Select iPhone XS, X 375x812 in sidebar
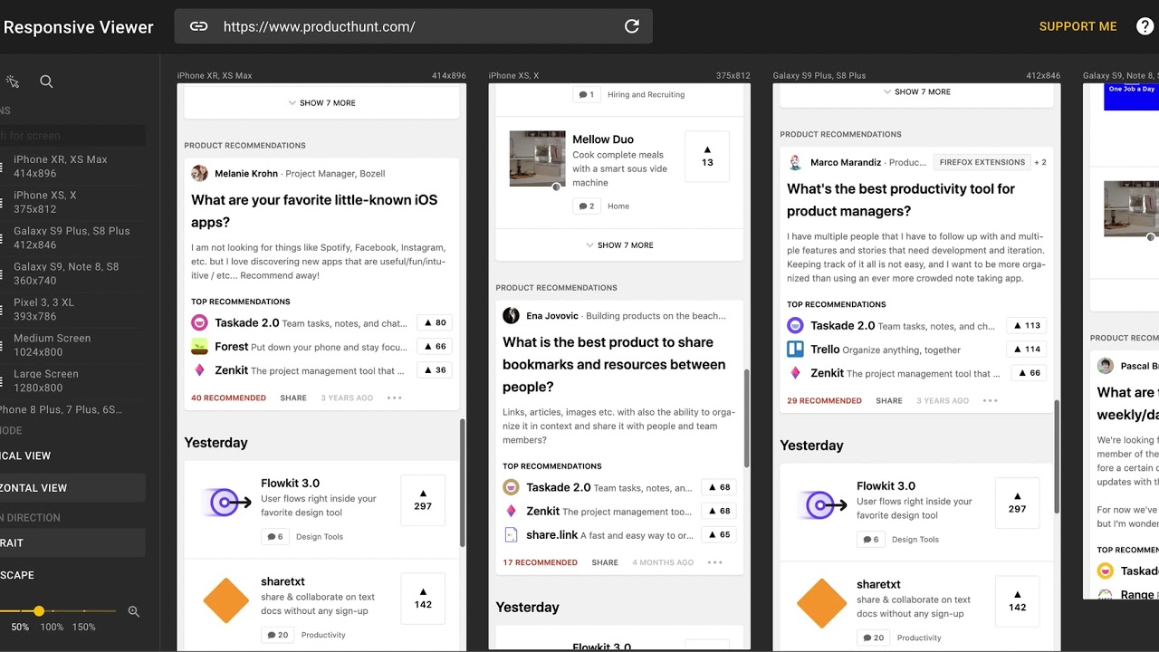Image resolution: width=1159 pixels, height=652 pixels. click(x=72, y=202)
